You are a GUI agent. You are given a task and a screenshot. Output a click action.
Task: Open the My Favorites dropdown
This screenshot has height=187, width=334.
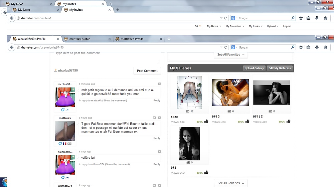click(235, 26)
